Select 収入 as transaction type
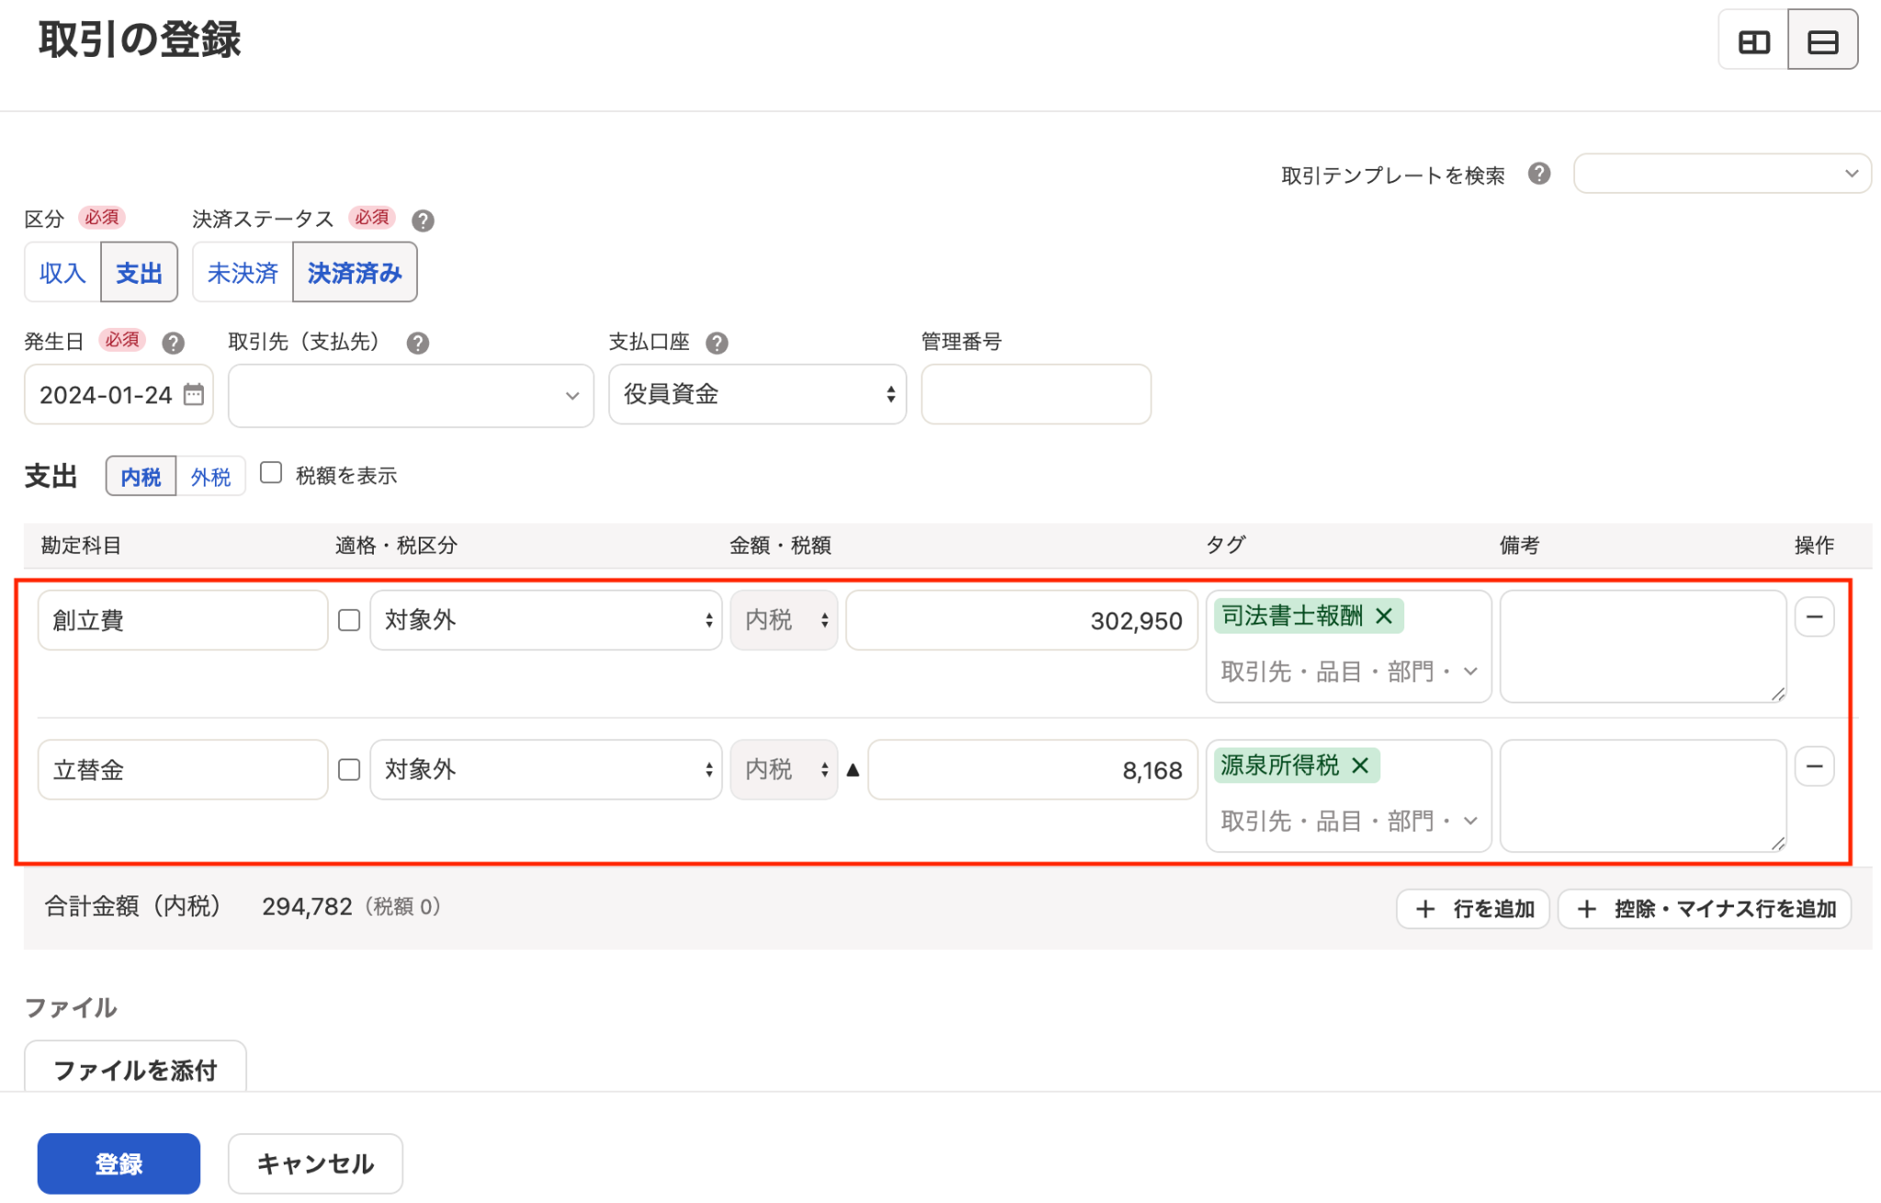 (x=62, y=273)
